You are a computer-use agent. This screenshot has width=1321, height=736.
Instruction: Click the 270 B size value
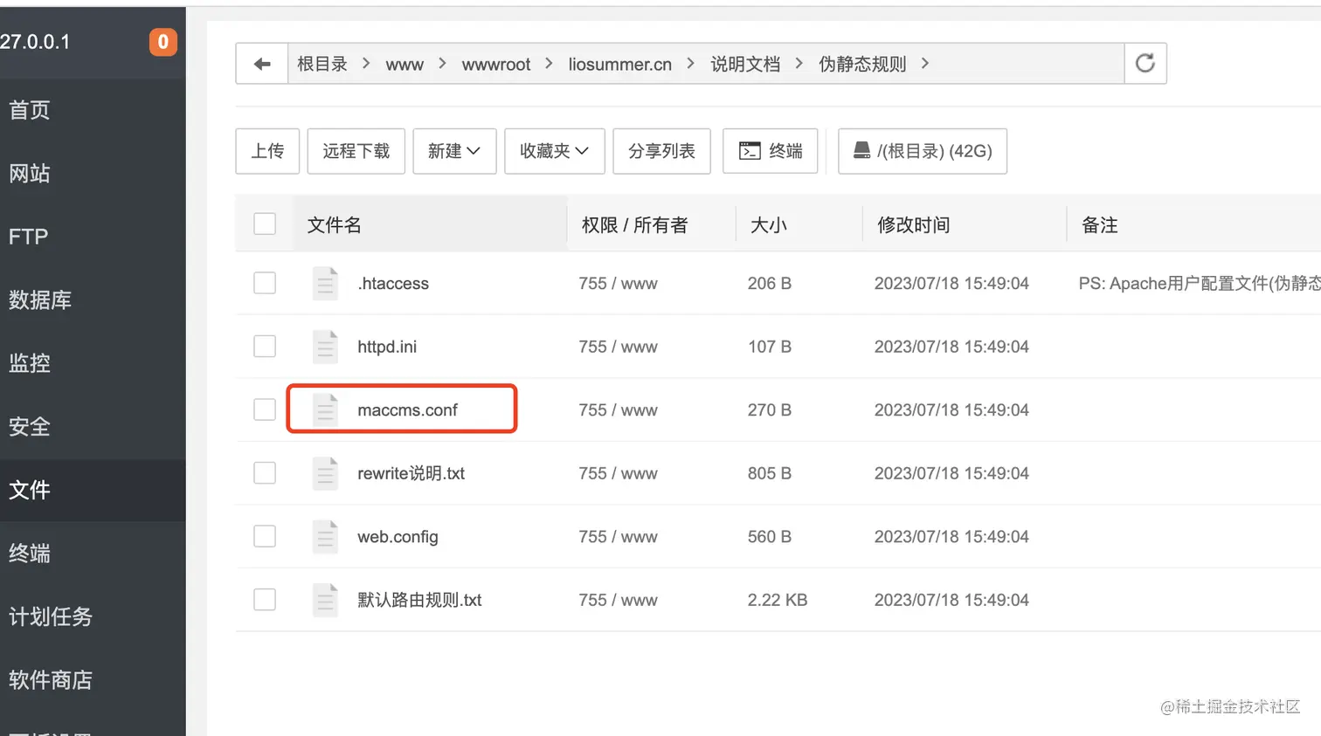tap(770, 410)
